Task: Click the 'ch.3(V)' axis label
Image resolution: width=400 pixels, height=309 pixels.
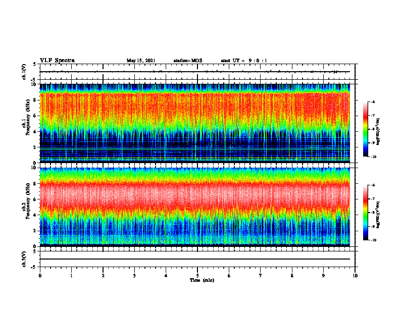Action: [24, 259]
